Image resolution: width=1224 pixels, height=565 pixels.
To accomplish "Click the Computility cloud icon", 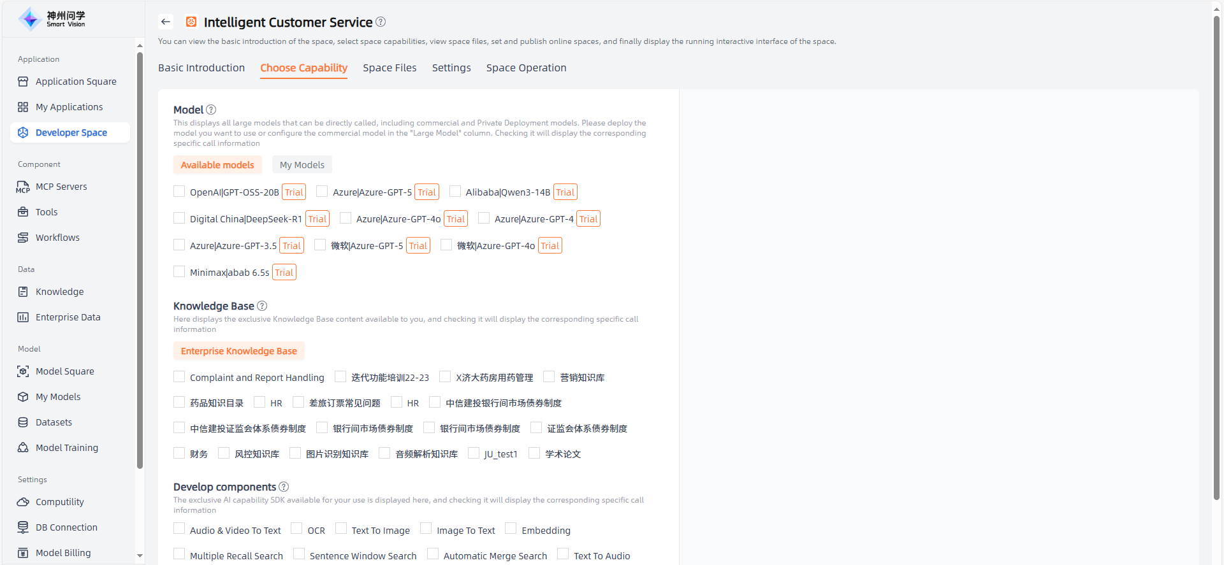I will 23,502.
